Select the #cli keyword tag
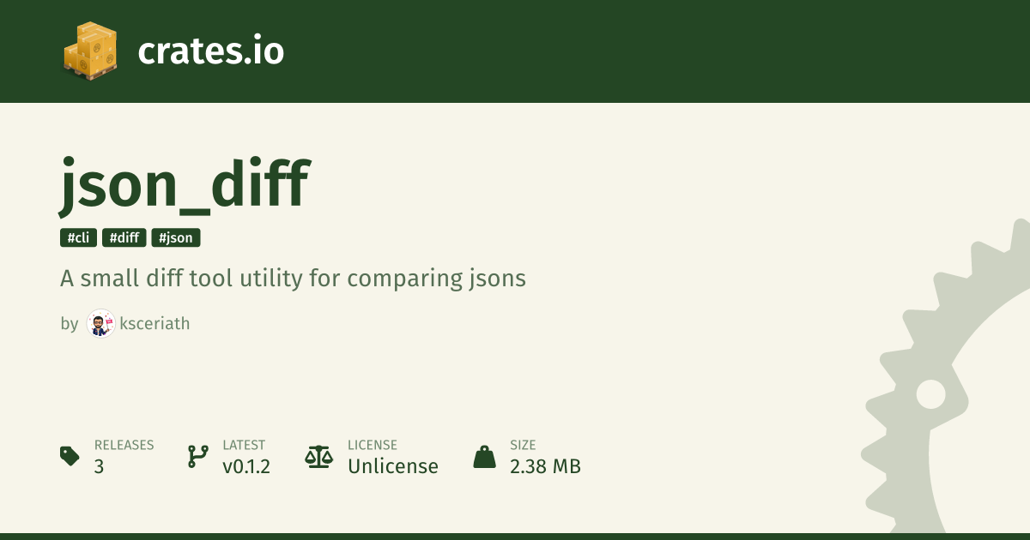Image resolution: width=1030 pixels, height=540 pixels. tap(78, 238)
